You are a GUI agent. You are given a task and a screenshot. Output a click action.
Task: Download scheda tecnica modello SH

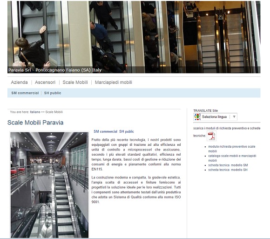click(228, 170)
